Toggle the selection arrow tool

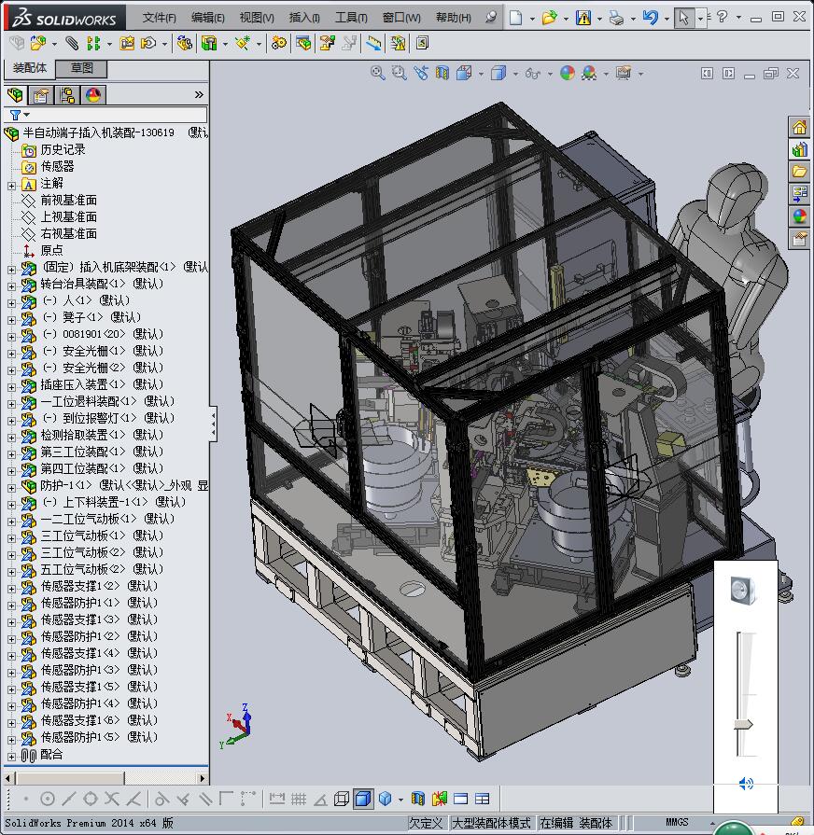(x=684, y=18)
